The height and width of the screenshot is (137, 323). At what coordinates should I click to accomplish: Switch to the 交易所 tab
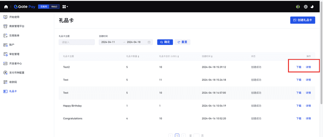[44, 7]
